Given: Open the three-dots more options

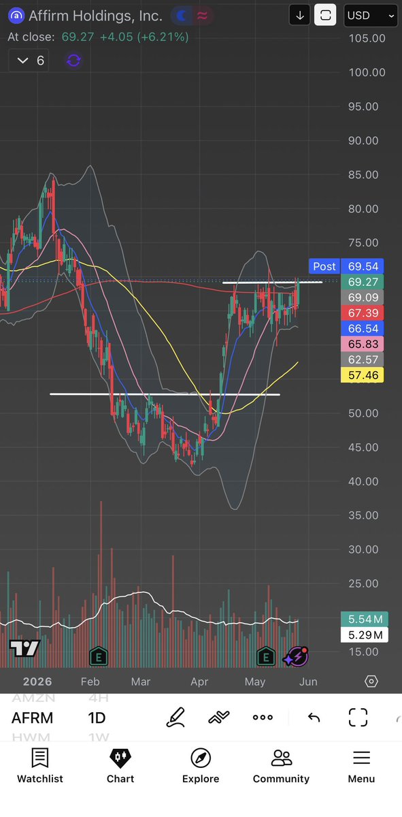Looking at the screenshot, I should tap(263, 718).
